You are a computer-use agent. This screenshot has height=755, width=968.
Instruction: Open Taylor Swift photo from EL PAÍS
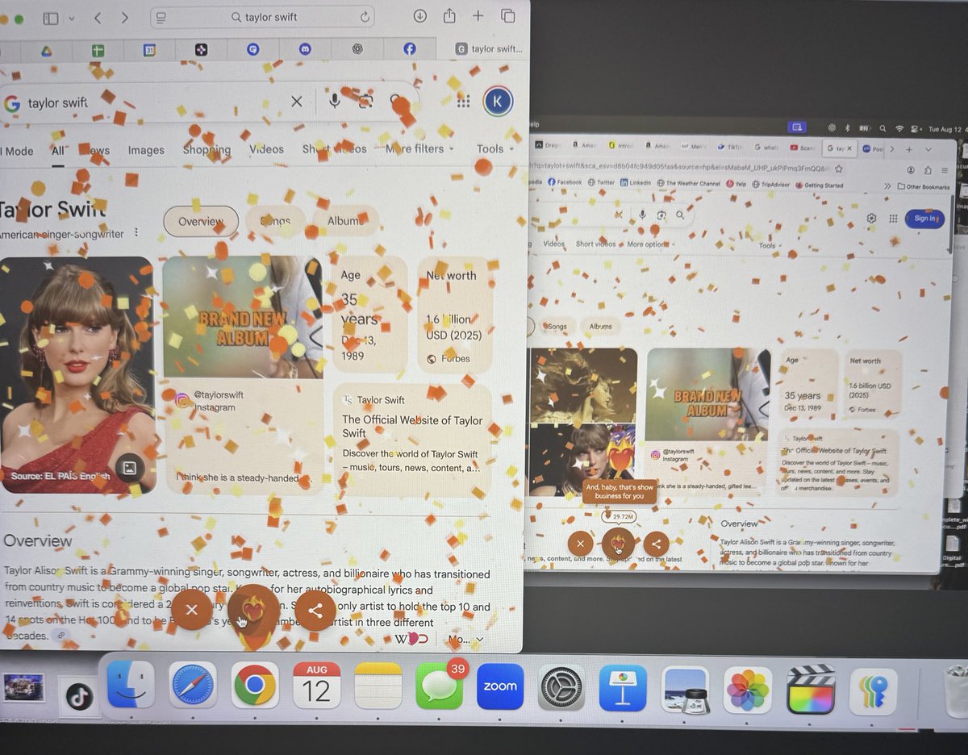point(77,374)
